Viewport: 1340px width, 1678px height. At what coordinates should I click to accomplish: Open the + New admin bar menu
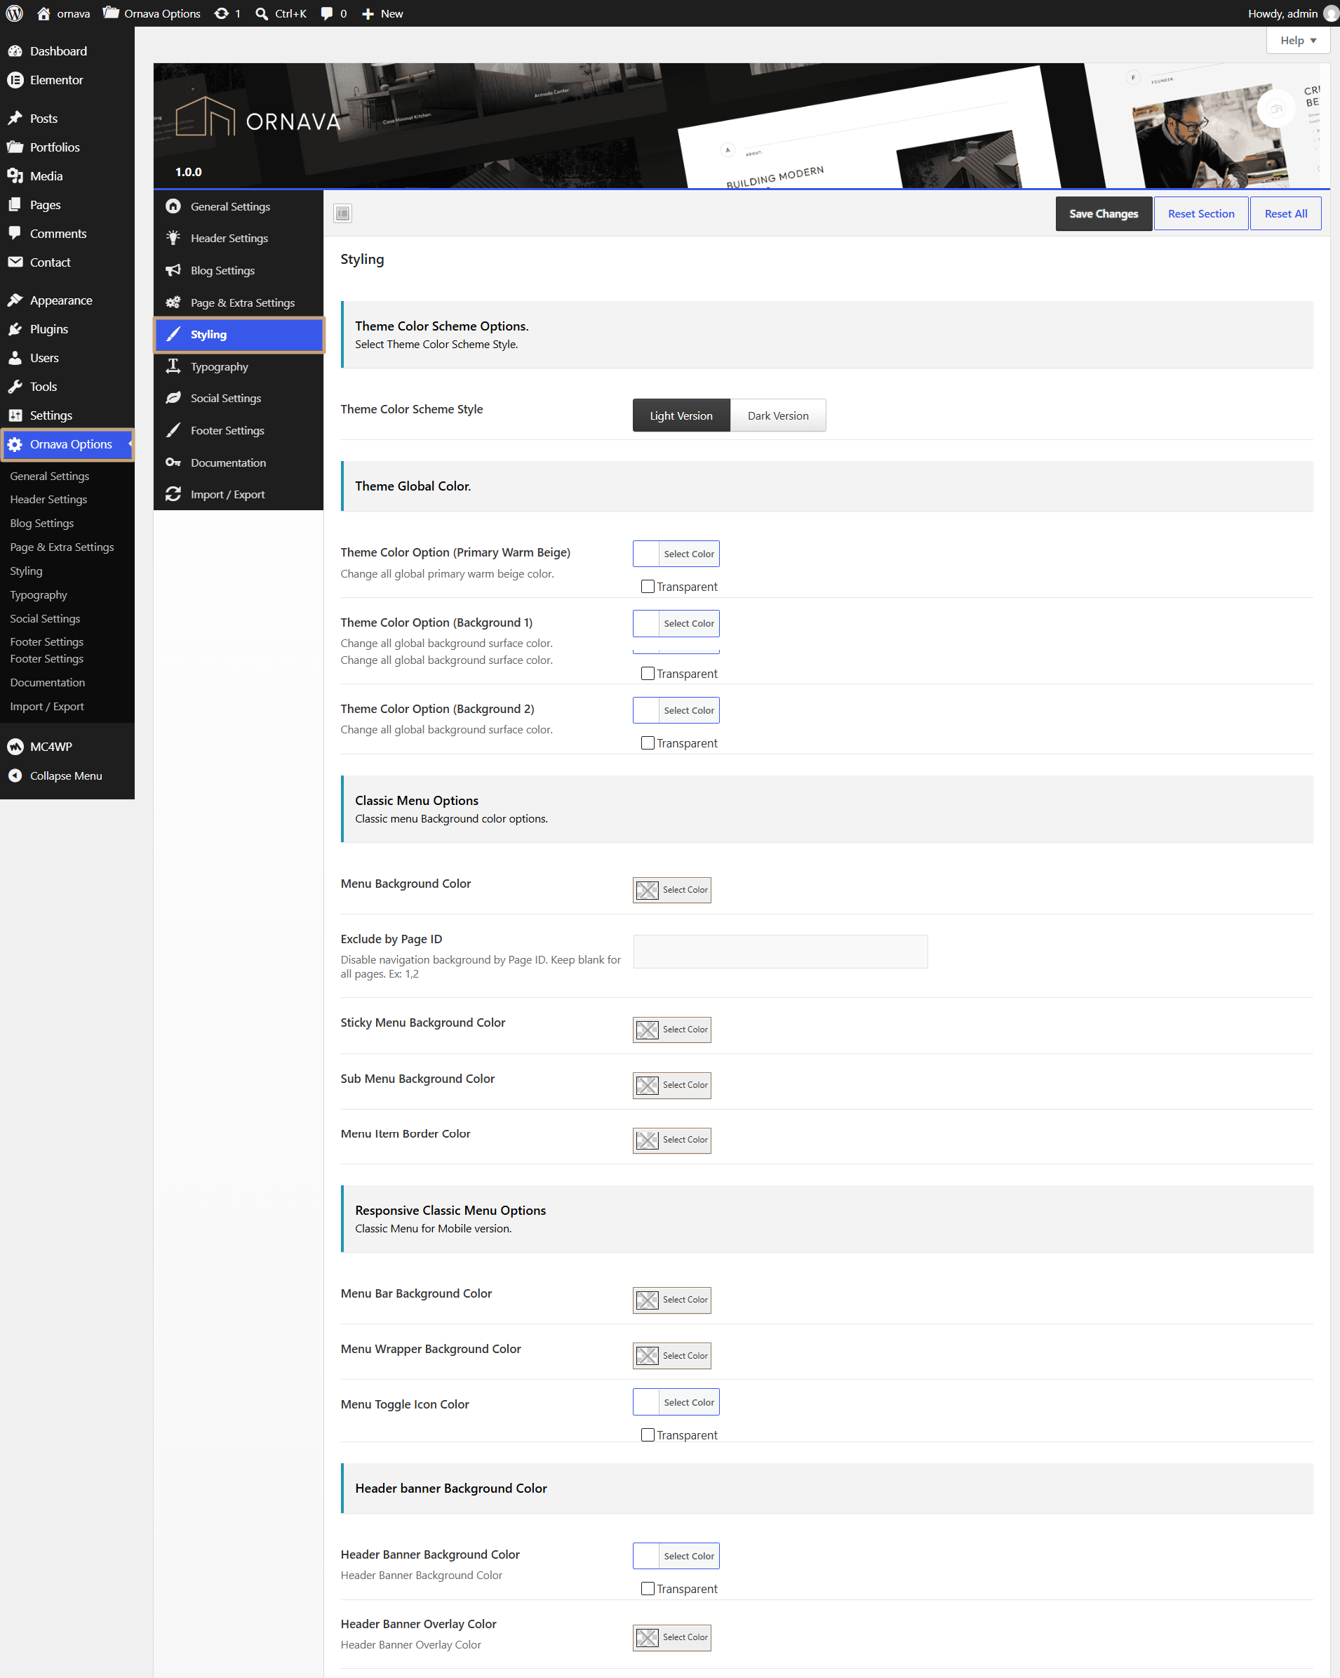pyautogui.click(x=382, y=13)
